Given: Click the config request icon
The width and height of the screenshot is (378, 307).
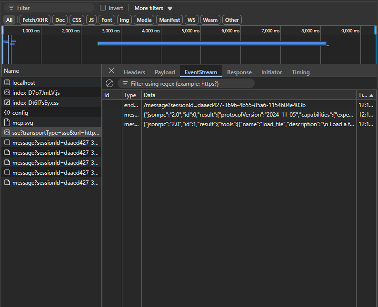Looking at the screenshot, I should pos(7,113).
